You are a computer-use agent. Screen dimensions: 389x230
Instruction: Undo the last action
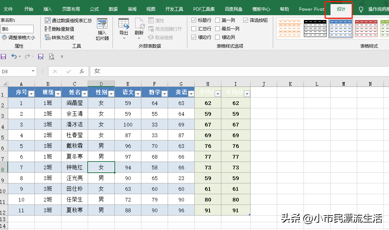point(14,57)
